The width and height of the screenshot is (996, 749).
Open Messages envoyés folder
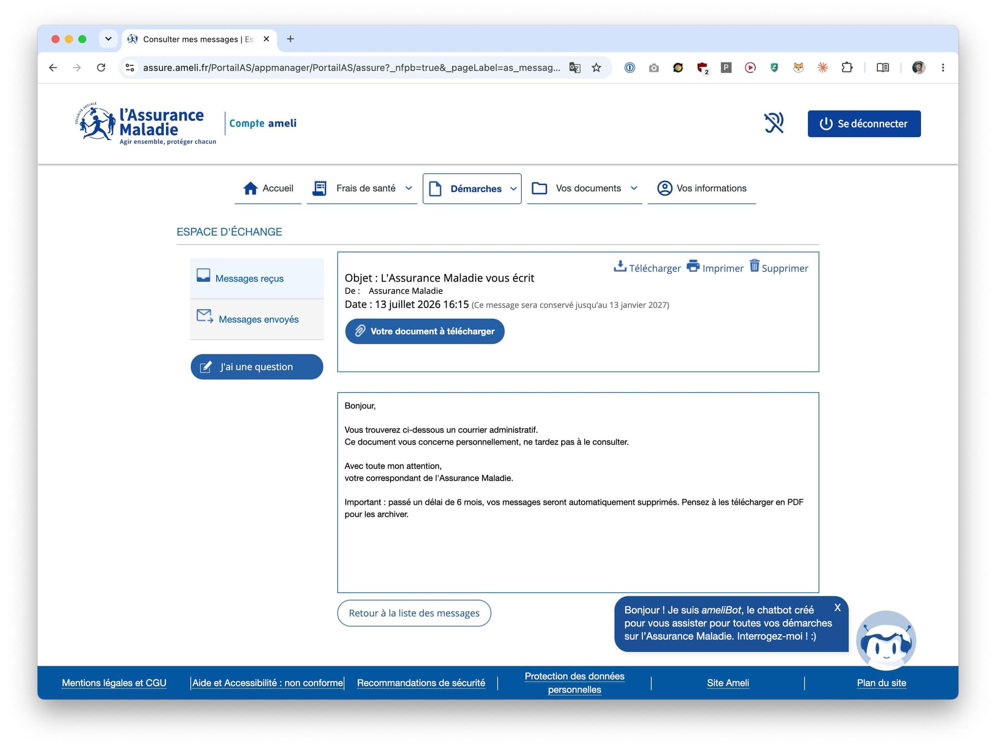click(257, 319)
